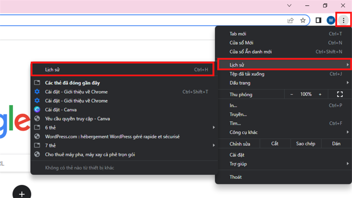This screenshot has height=198, width=352.
Task: Choose In... to print page
Action: tap(283, 105)
